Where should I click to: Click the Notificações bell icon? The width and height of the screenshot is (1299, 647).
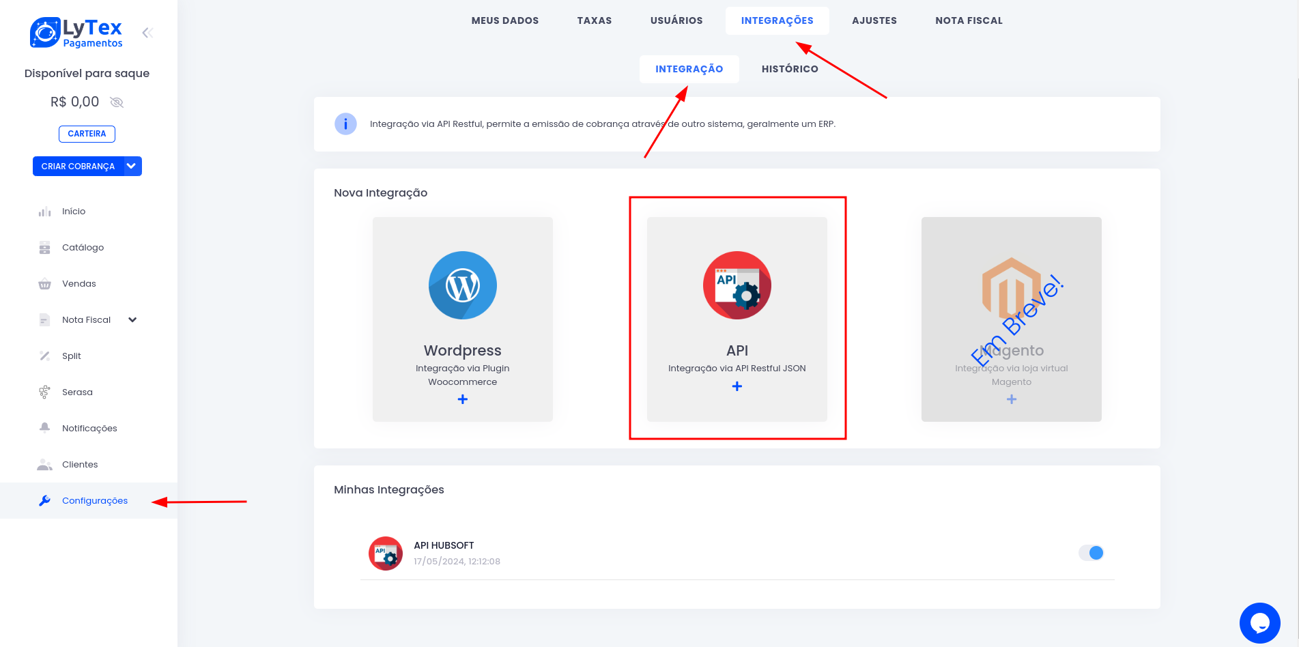point(44,428)
